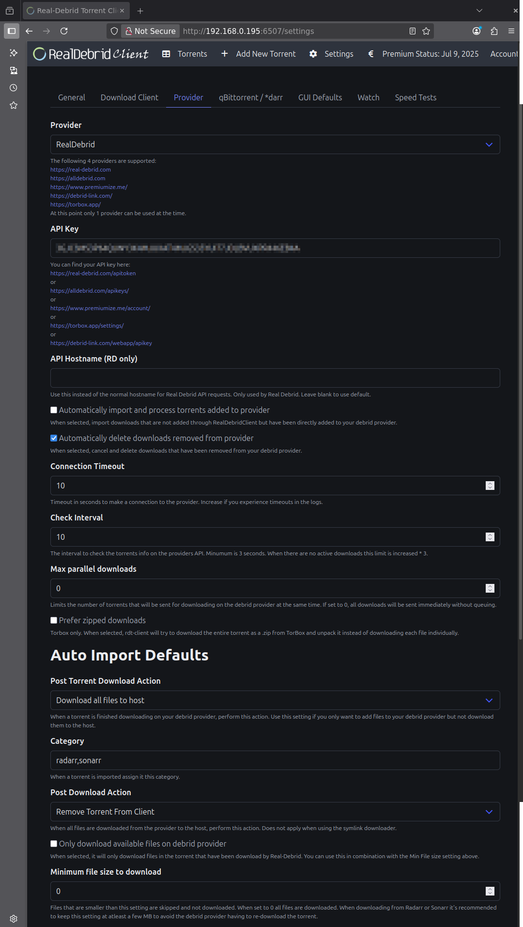Click the Check Interval spinner arrows
The height and width of the screenshot is (927, 523).
pos(490,537)
